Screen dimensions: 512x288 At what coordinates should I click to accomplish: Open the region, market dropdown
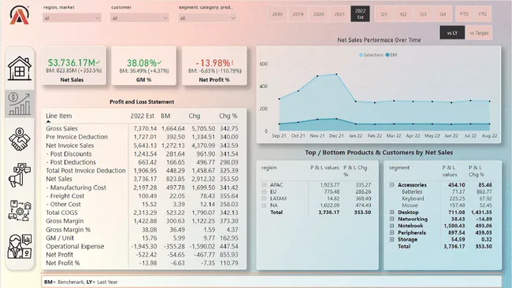(x=72, y=18)
